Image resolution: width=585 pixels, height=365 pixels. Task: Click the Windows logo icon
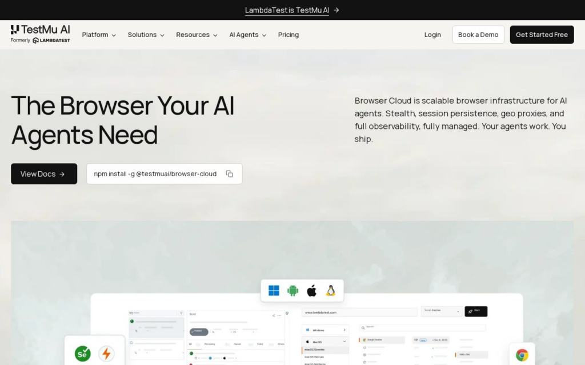(274, 290)
